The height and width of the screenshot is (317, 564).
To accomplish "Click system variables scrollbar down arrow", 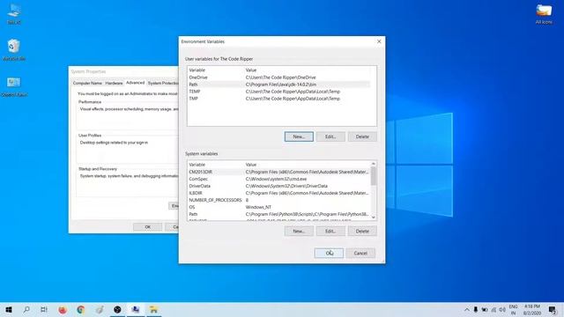I will pyautogui.click(x=374, y=217).
